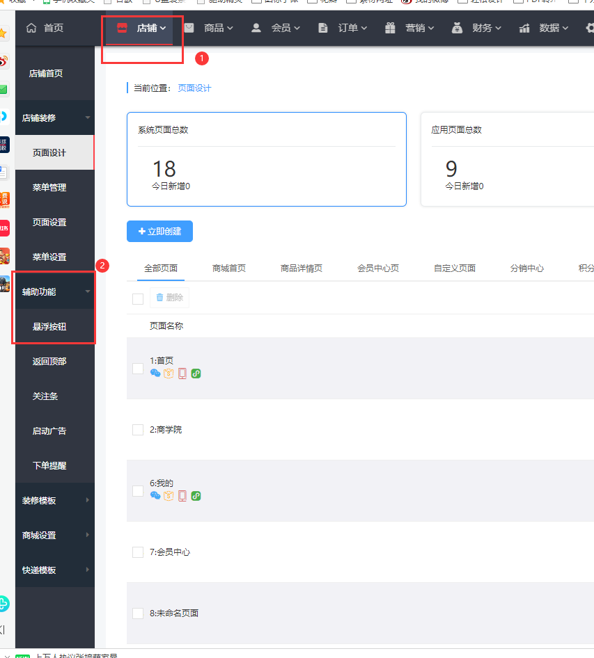Click the 会员 person icon in top bar
The height and width of the screenshot is (658, 594).
[x=256, y=29]
